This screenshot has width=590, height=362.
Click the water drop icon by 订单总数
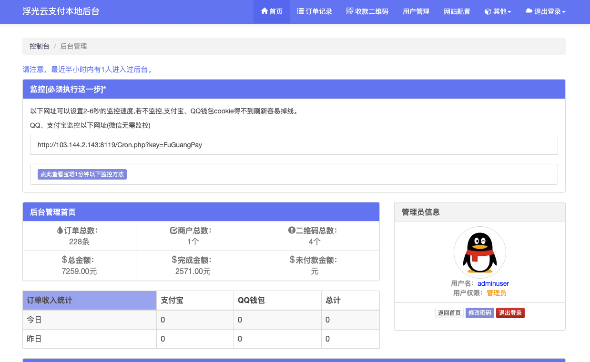60,231
